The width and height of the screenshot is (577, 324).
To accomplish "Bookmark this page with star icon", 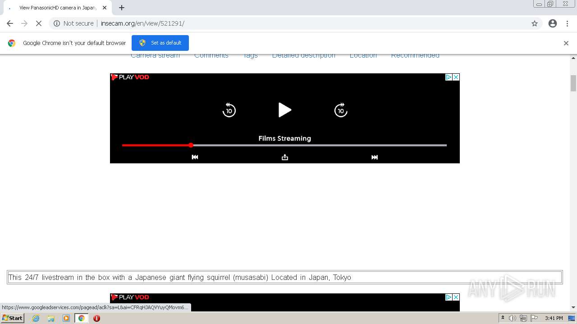I will (535, 23).
